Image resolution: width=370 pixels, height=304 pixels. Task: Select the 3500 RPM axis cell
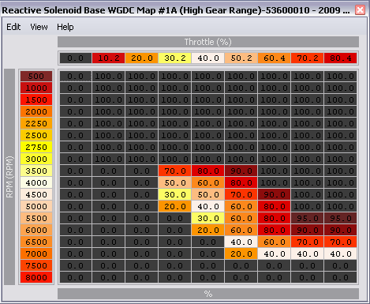point(36,171)
